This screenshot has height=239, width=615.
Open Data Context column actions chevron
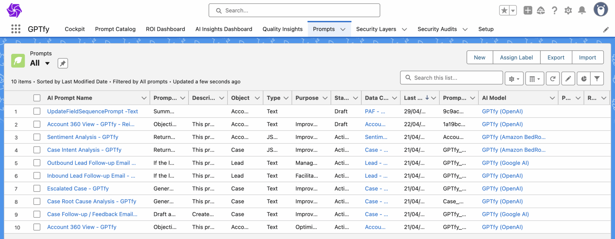coord(395,98)
